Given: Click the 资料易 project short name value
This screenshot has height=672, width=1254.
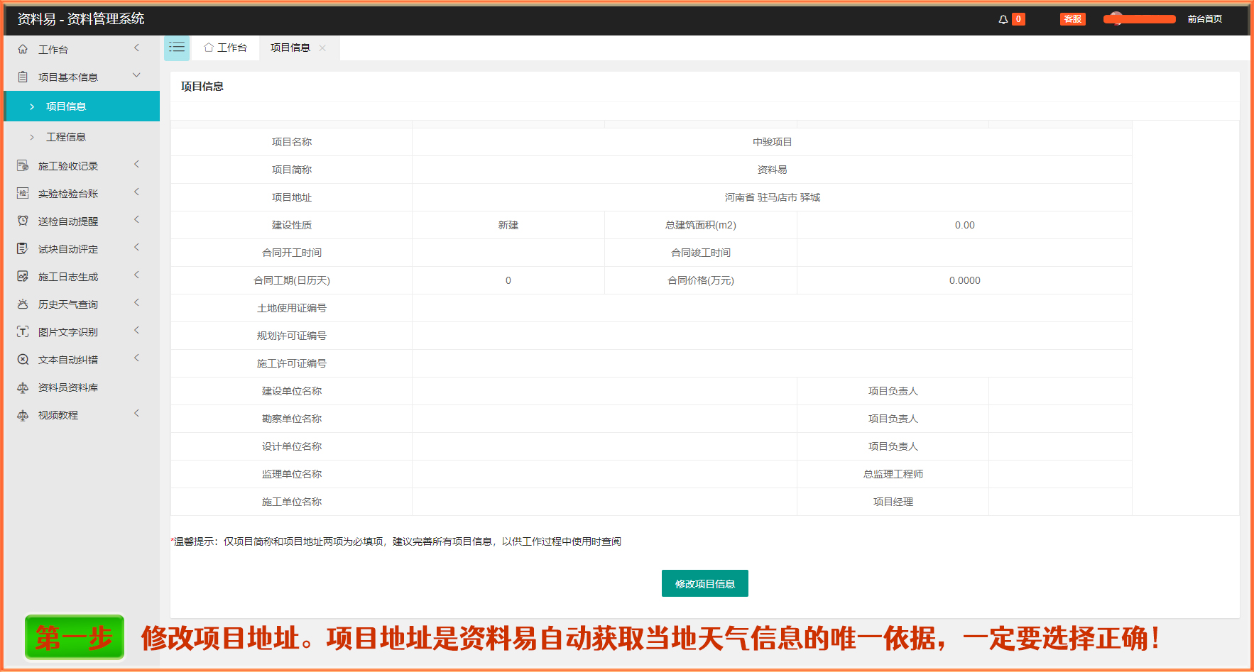Looking at the screenshot, I should click(x=773, y=170).
